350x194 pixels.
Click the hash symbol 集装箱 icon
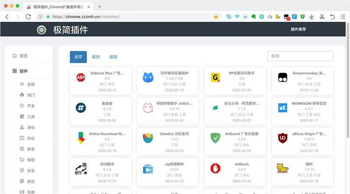tap(81, 108)
